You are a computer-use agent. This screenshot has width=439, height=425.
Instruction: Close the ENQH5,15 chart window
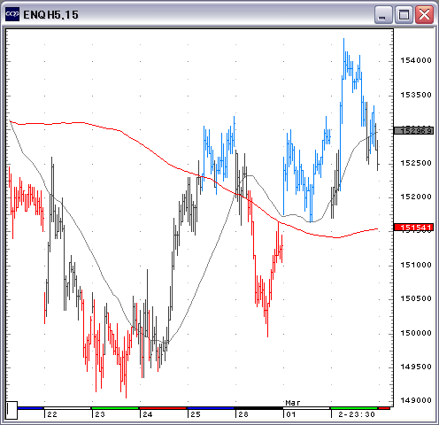click(x=424, y=14)
